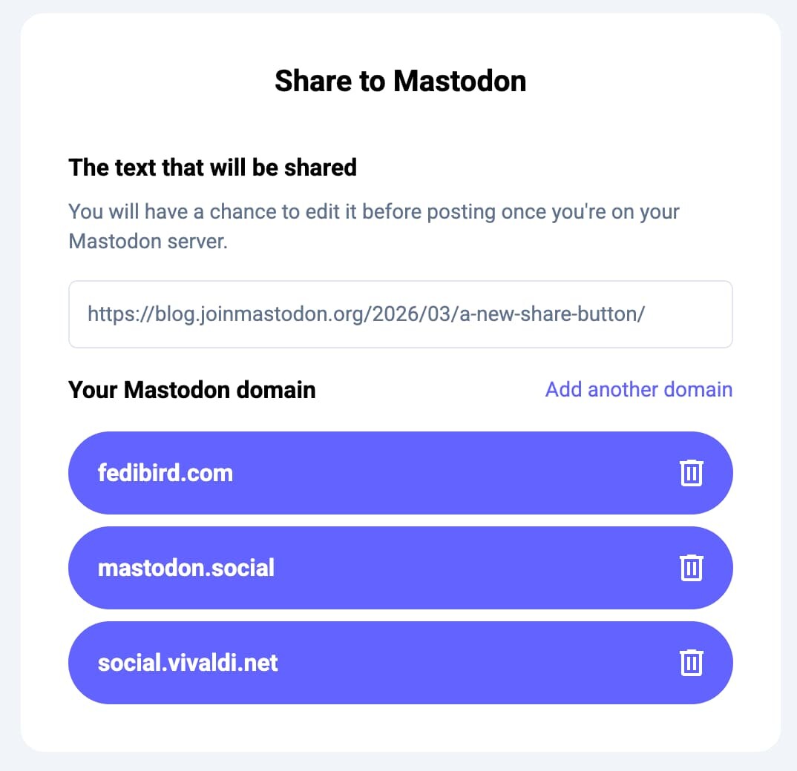Click the Share to Mastodon heading
This screenshot has width=797, height=771.
tap(400, 81)
